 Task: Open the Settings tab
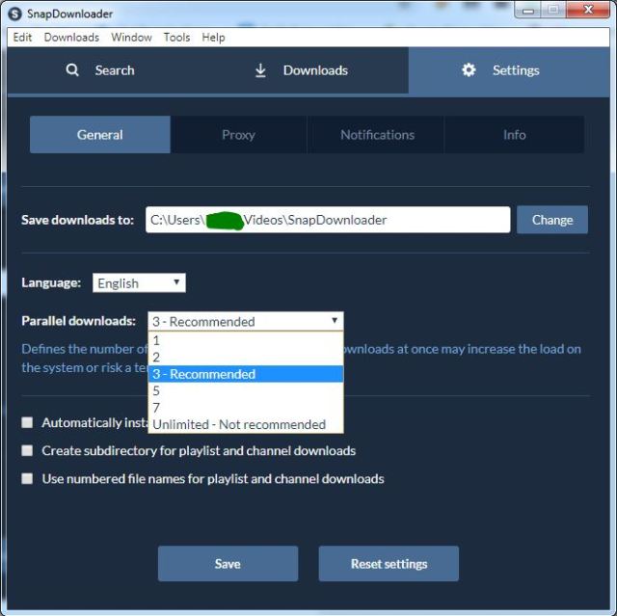coord(509,71)
